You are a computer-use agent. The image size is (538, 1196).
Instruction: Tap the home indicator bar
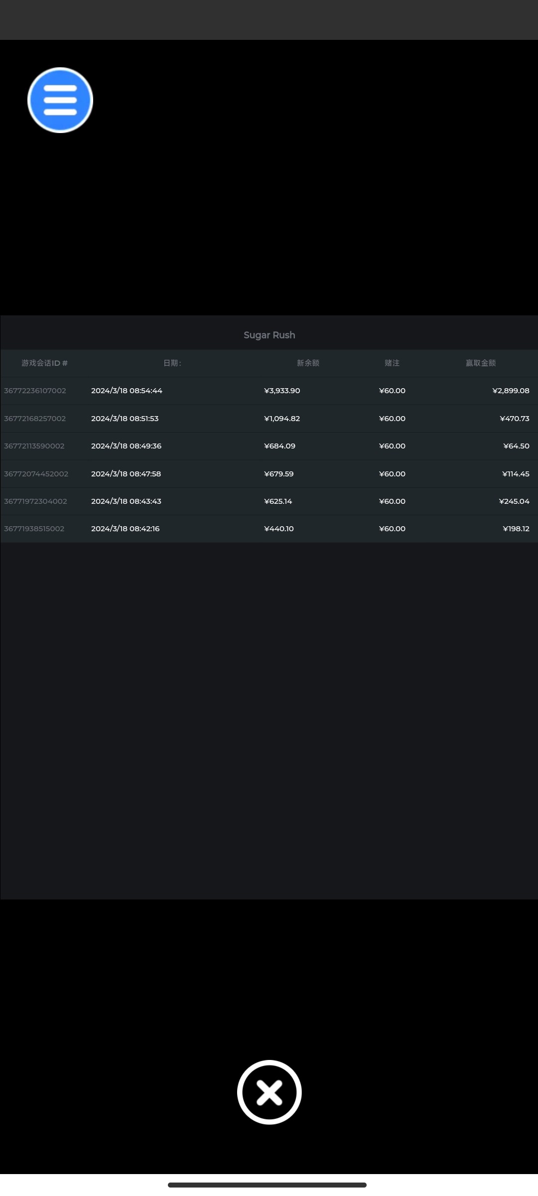[x=267, y=1185]
